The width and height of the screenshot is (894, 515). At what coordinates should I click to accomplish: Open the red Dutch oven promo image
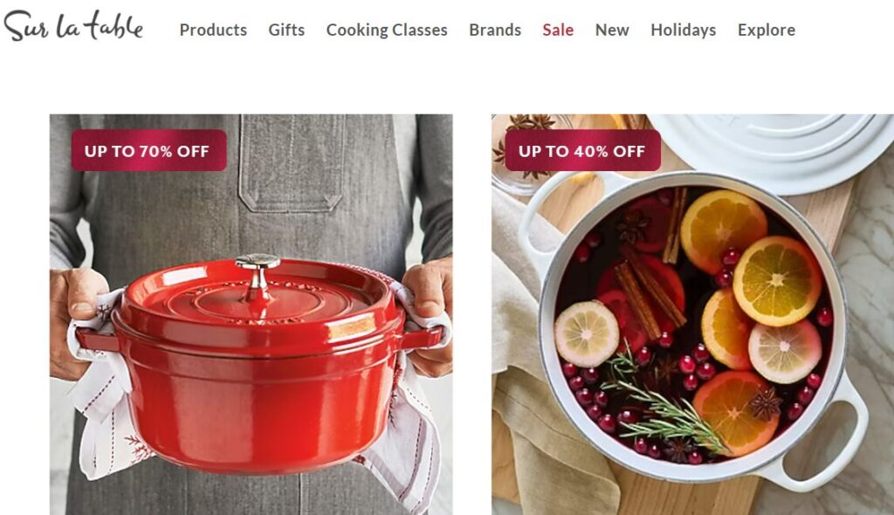[x=251, y=314]
